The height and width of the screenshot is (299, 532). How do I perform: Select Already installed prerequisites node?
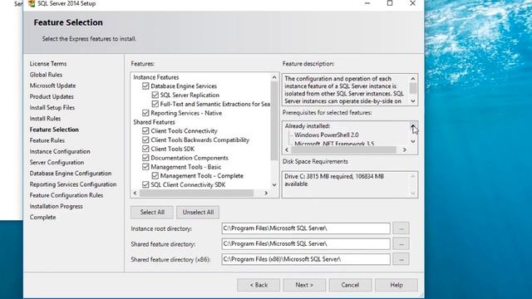coord(308,126)
